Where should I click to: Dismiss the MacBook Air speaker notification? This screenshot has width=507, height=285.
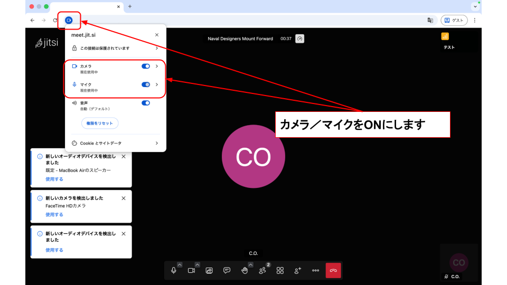(124, 156)
